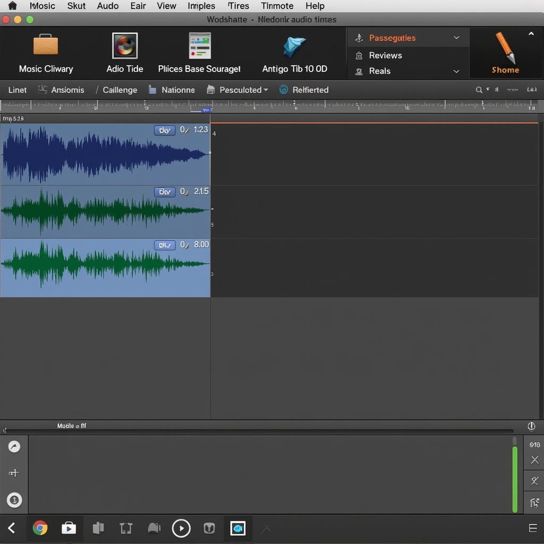Image resolution: width=544 pixels, height=544 pixels.
Task: Open the Tinmote menu
Action: [277, 6]
